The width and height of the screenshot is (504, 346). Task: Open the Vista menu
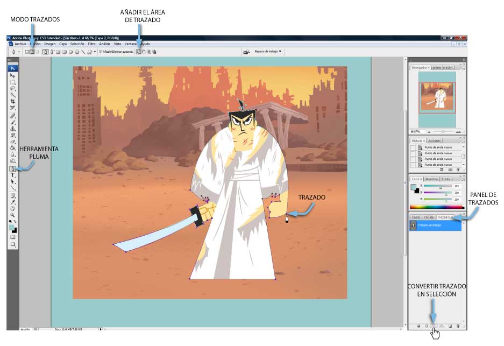(x=117, y=44)
